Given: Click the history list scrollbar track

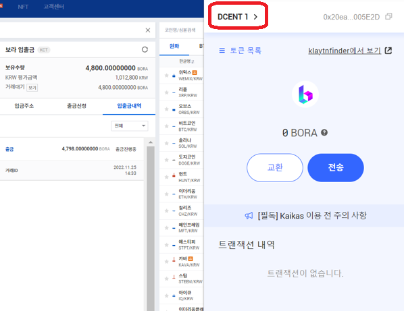Looking at the screenshot, I should (151, 229).
